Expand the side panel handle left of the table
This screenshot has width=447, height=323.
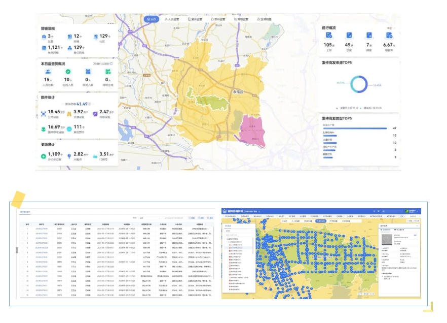pyautogui.click(x=17, y=250)
